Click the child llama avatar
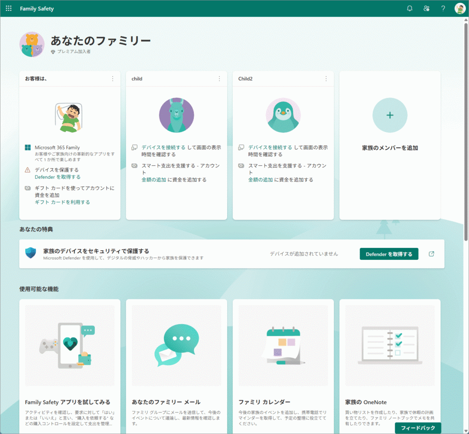 pyautogui.click(x=176, y=115)
